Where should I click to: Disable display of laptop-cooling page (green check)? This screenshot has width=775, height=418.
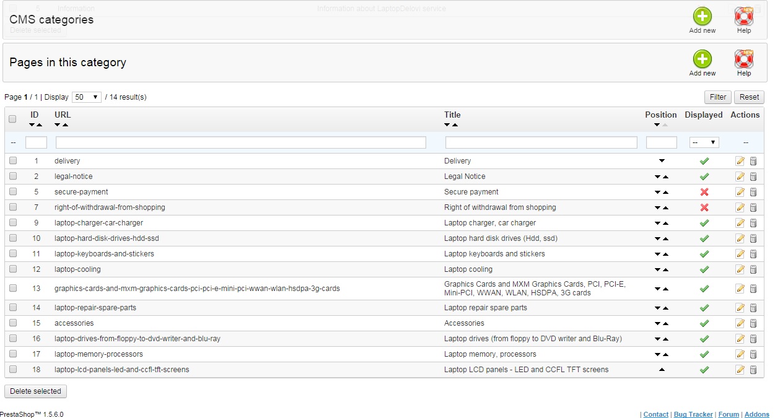(704, 269)
